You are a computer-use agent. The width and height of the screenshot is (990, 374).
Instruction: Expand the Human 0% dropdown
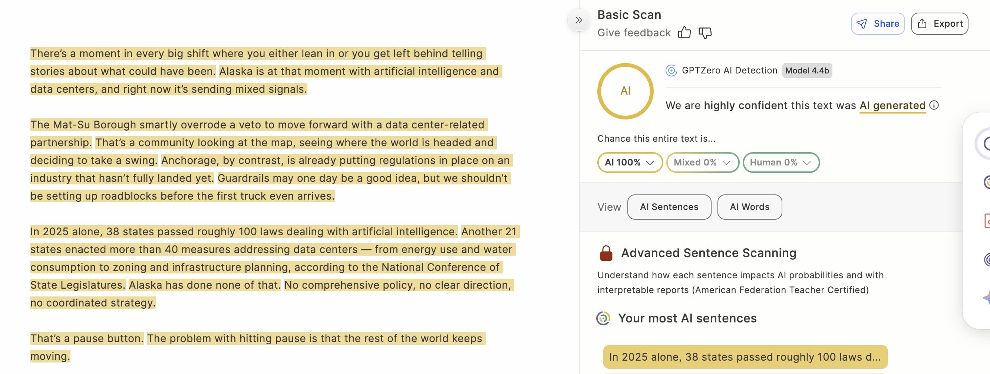[x=781, y=163]
